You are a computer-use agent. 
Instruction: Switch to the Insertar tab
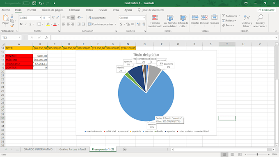pos(32,10)
